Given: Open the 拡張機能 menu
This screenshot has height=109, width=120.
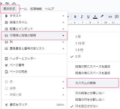Looking at the screenshot, I should click(36, 9).
